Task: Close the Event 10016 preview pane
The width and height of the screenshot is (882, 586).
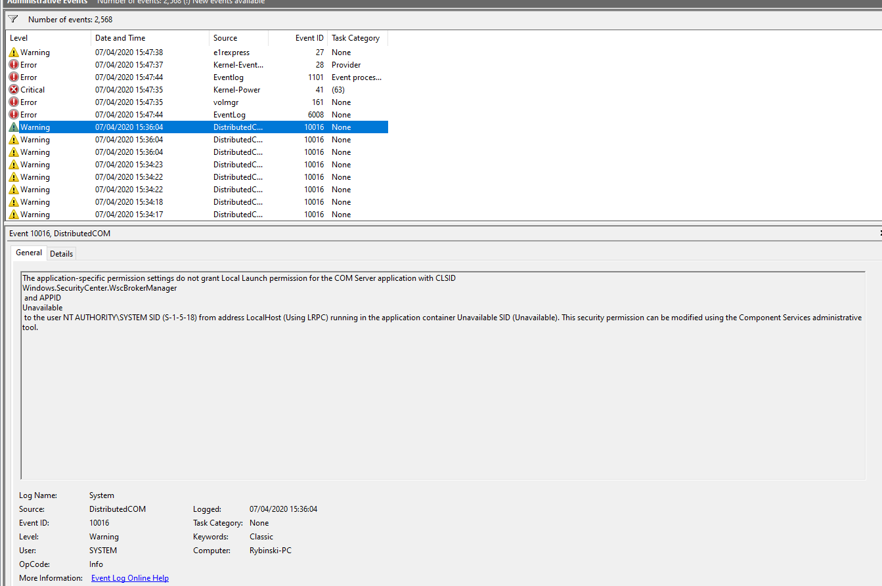Action: (x=879, y=233)
